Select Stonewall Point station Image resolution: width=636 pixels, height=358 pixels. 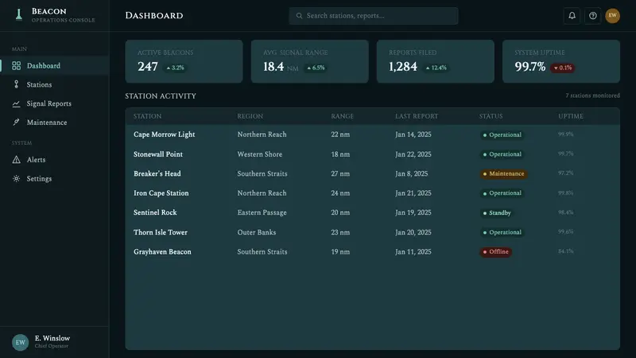[158, 154]
